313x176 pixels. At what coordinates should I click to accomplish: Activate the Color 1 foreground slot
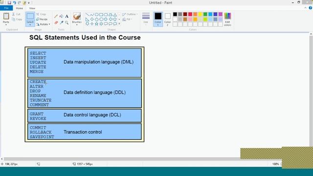click(x=158, y=19)
